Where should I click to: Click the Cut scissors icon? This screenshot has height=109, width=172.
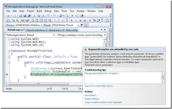coord(34,16)
